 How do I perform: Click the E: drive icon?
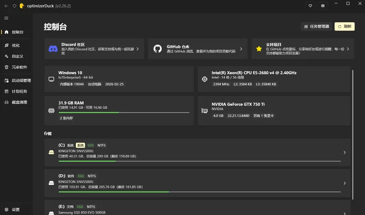[x=52, y=213]
